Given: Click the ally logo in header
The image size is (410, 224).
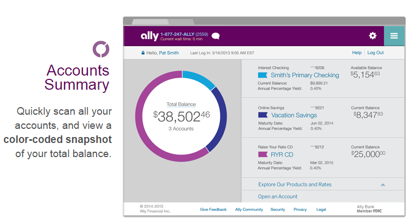Looking at the screenshot, I should point(150,36).
